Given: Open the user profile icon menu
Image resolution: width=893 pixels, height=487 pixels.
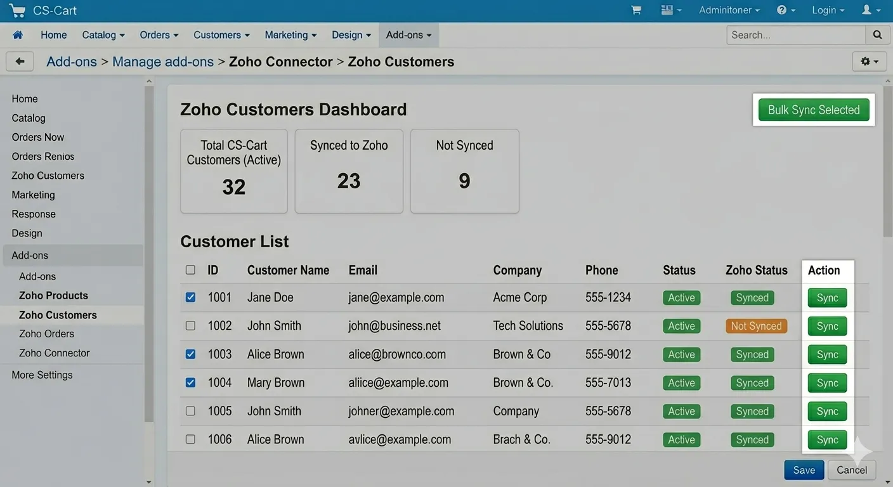Looking at the screenshot, I should click(x=871, y=10).
